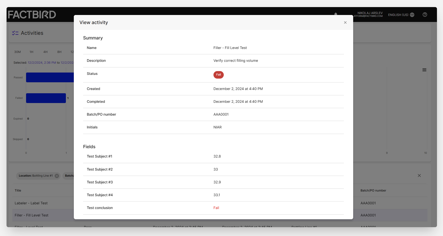Click the red Fail status badge
The height and width of the screenshot is (236, 443).
[218, 75]
